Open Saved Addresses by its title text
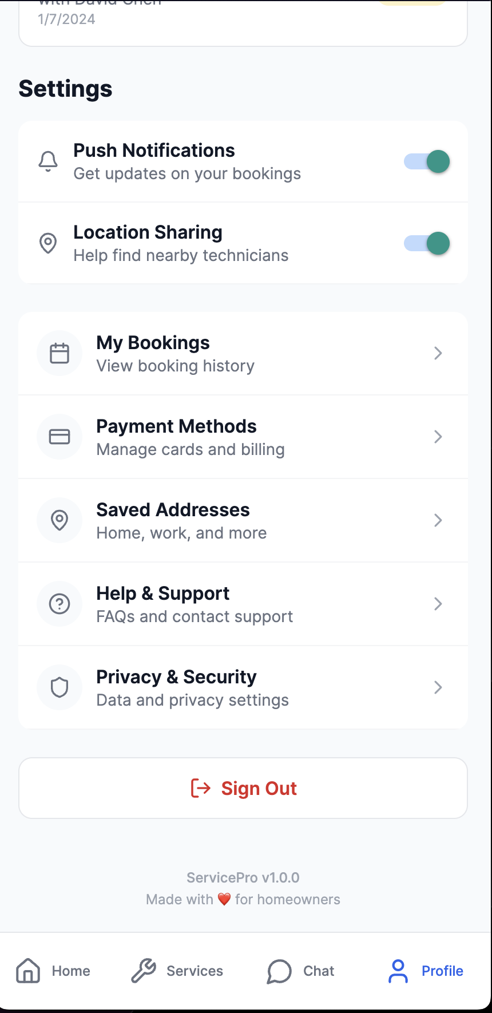Screen dimensions: 492x1013 coord(173,509)
